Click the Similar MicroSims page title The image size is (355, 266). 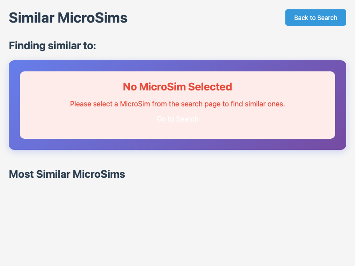(67, 18)
